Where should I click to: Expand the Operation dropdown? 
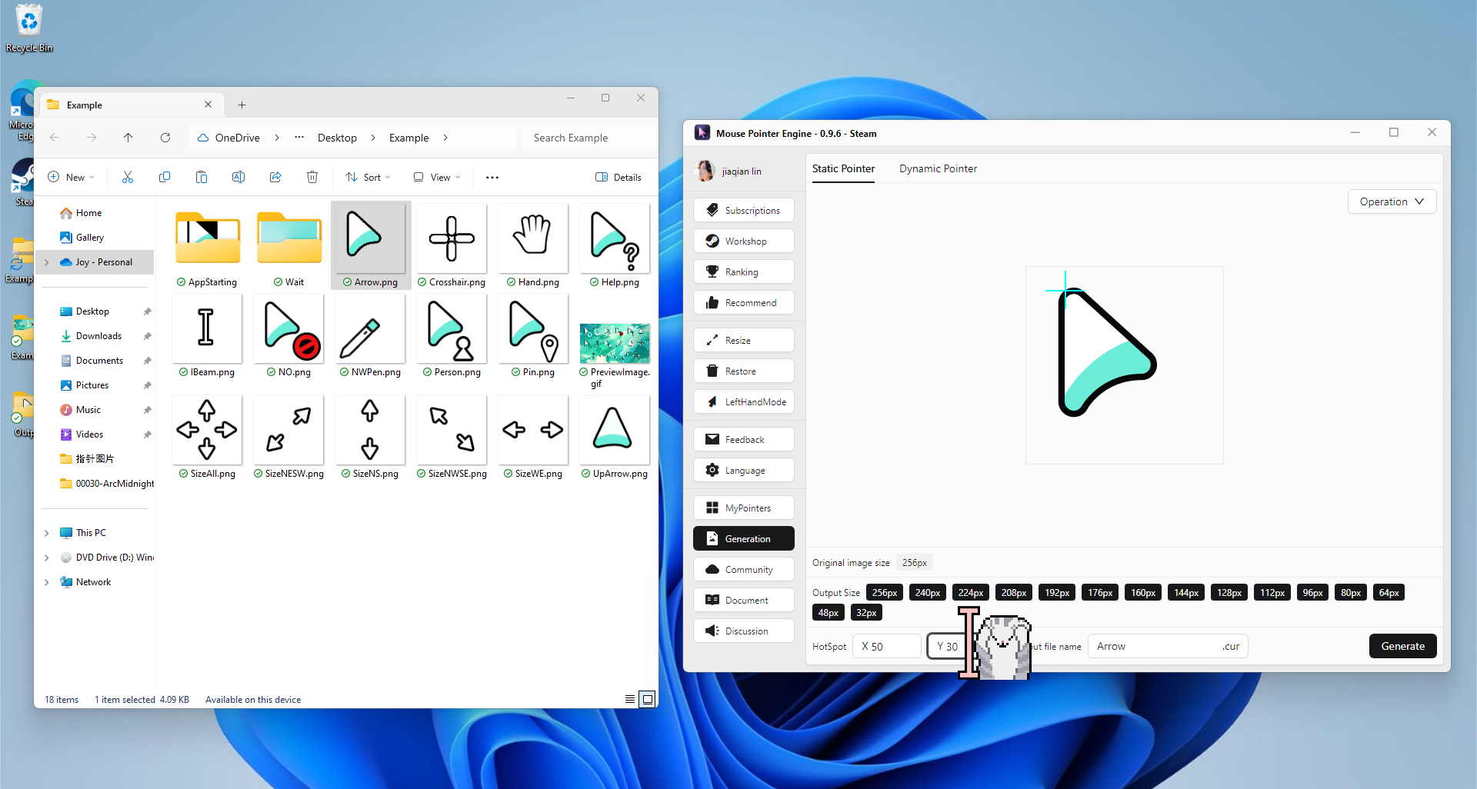1391,202
